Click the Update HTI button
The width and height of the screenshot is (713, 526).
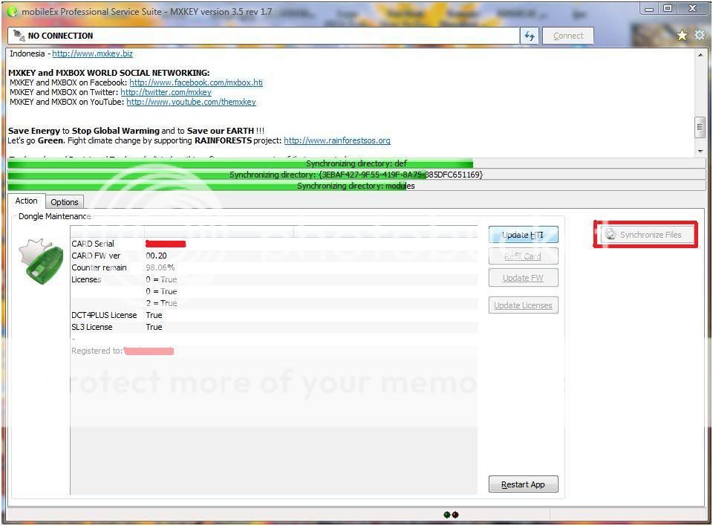point(523,235)
